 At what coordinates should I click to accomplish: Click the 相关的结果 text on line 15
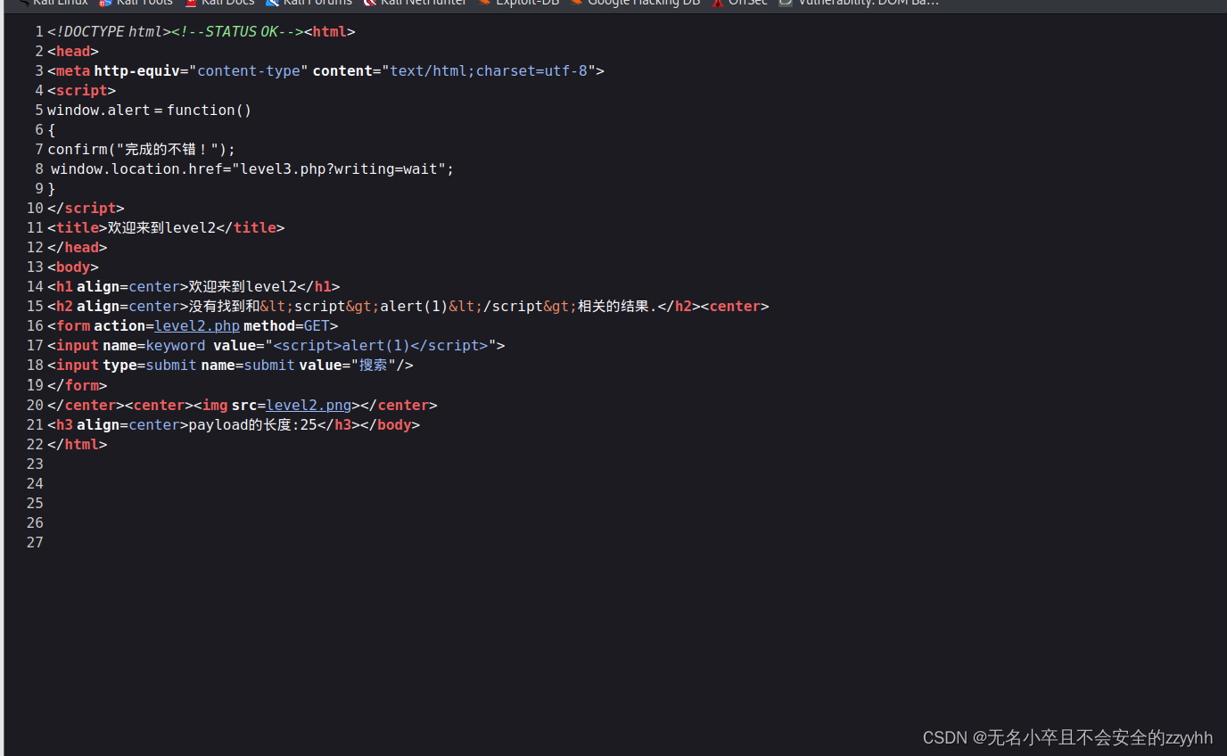pyautogui.click(x=613, y=307)
